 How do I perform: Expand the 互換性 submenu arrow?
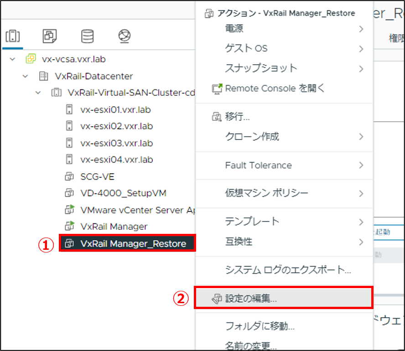pyautogui.click(x=361, y=242)
